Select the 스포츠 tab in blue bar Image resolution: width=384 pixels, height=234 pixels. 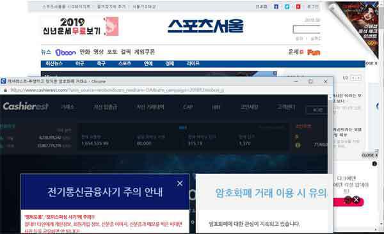pos(125,64)
